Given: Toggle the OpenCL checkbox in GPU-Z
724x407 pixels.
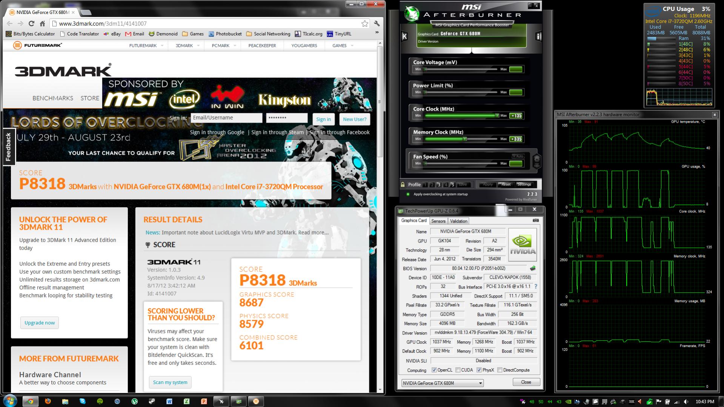Looking at the screenshot, I should coord(434,370).
